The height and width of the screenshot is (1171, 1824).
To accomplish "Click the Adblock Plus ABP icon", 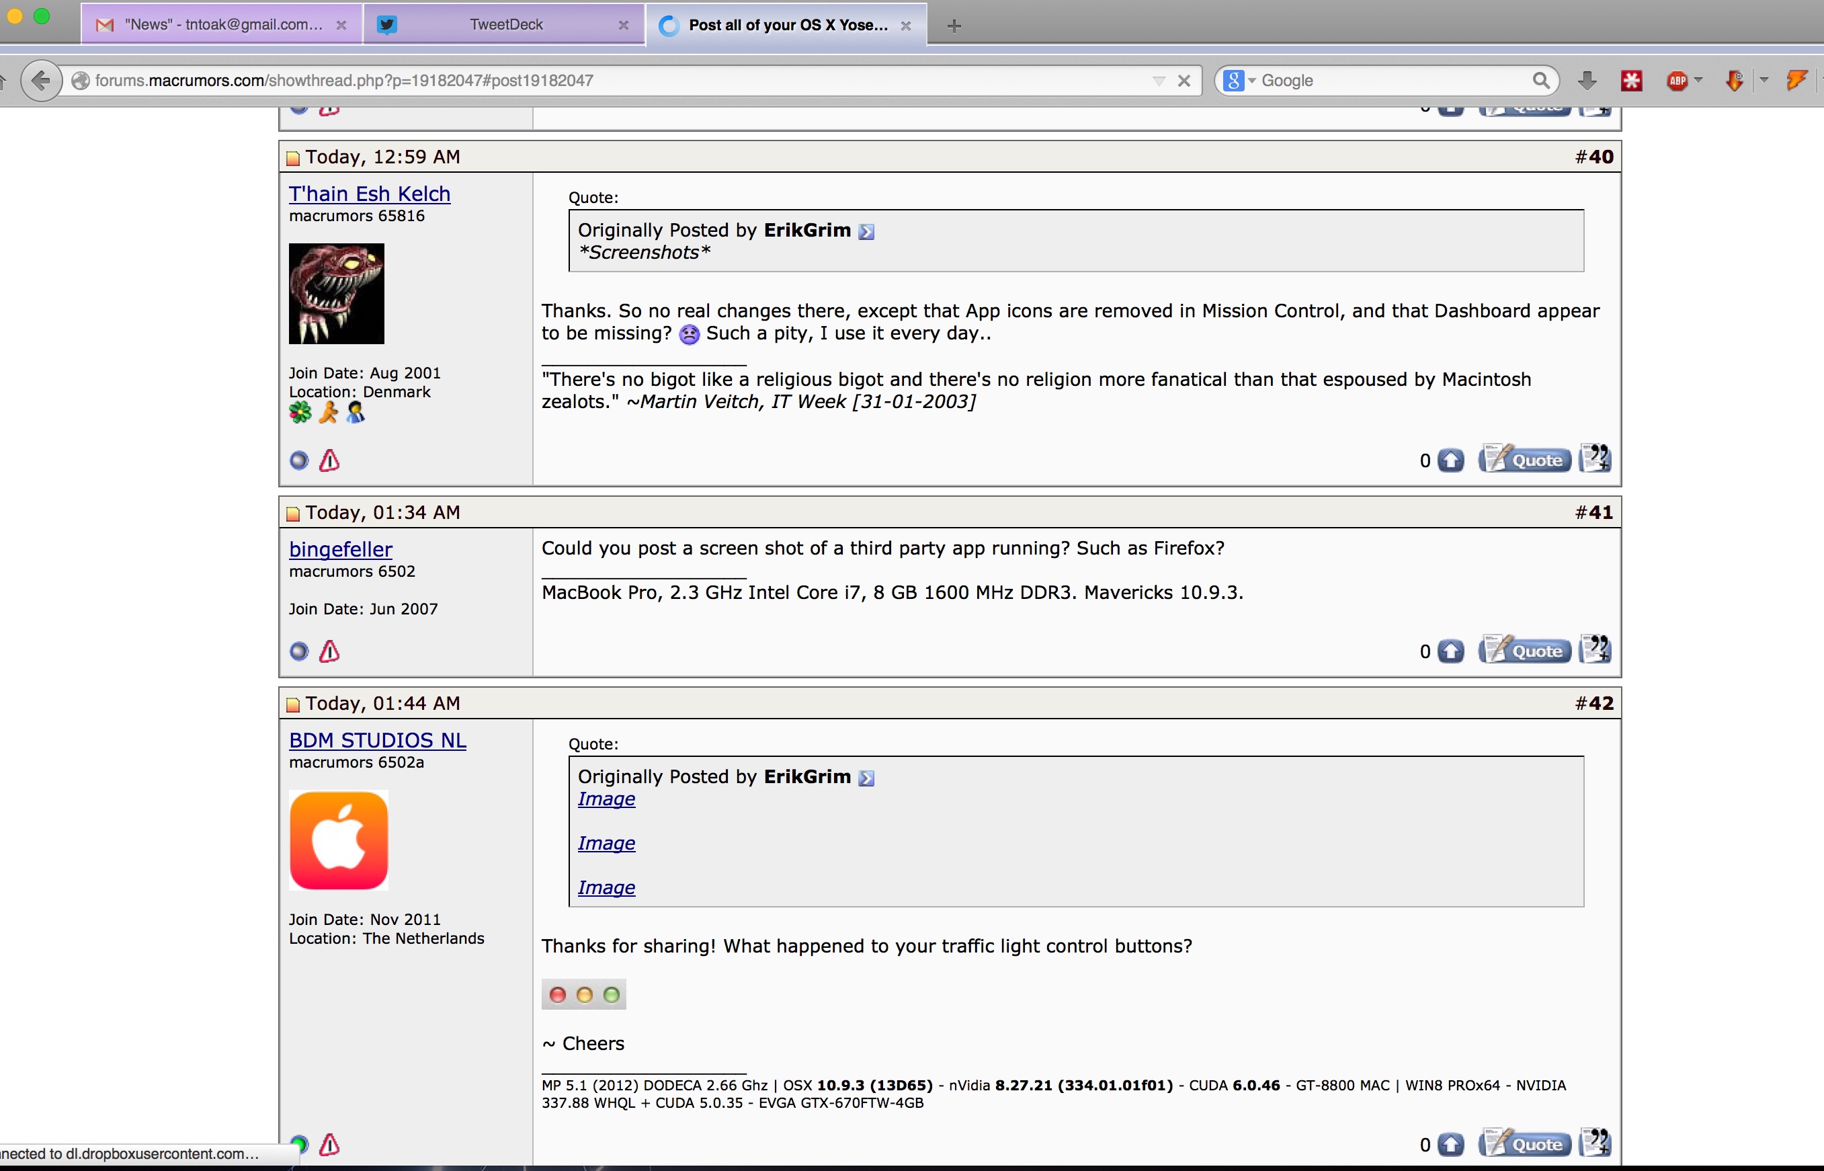I will point(1677,81).
